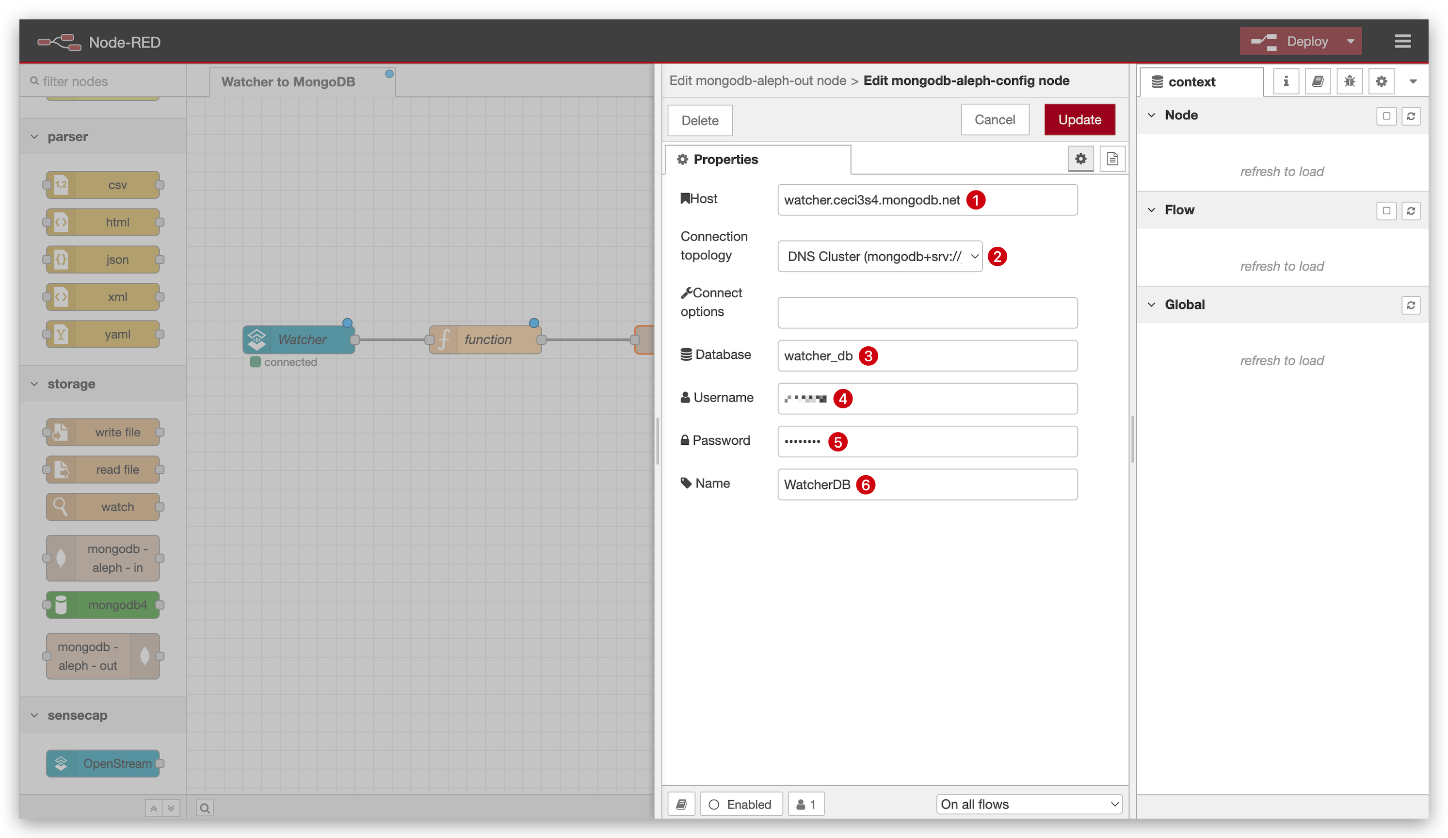Click the Node-RED logo
Viewport: 1448px width, 838px height.
coord(99,42)
